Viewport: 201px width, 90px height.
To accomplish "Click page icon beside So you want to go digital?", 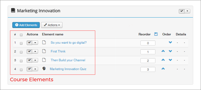I will (x=44, y=42).
